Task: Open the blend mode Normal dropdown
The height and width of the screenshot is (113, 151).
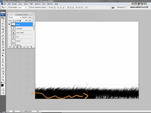Action: tap(15, 17)
